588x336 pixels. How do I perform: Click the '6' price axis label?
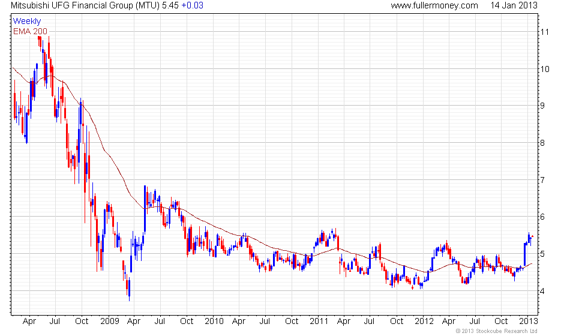click(x=542, y=217)
